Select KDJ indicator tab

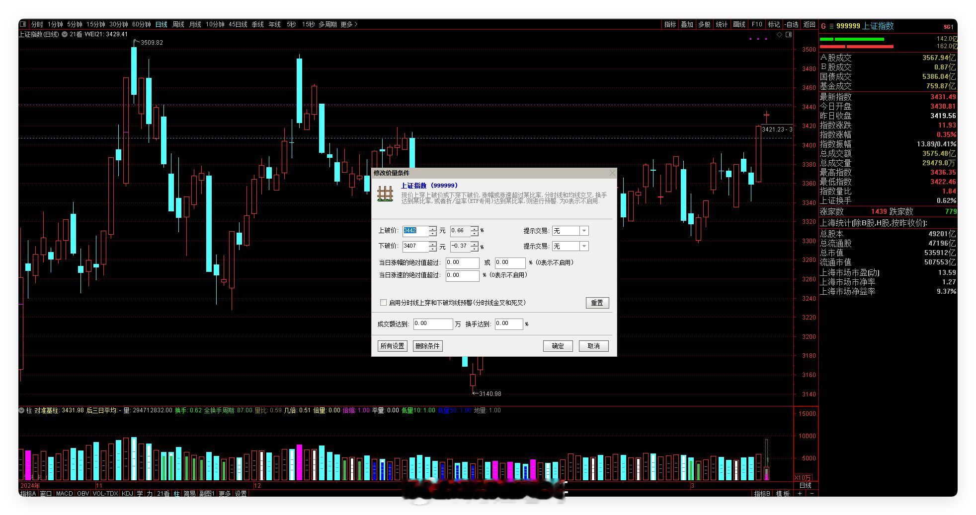pos(127,494)
